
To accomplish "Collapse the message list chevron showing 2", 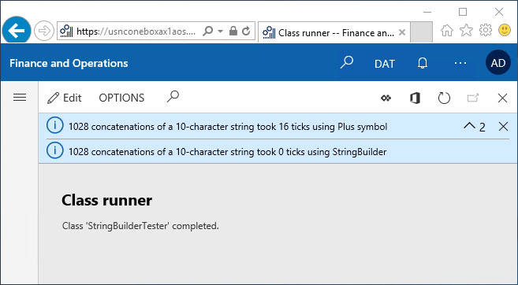I will (475, 126).
